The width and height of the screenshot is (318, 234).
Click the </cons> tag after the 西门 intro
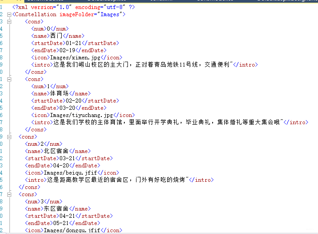point(36,72)
